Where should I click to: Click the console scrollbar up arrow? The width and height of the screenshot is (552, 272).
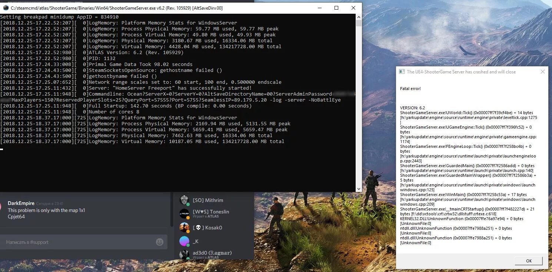point(359,17)
